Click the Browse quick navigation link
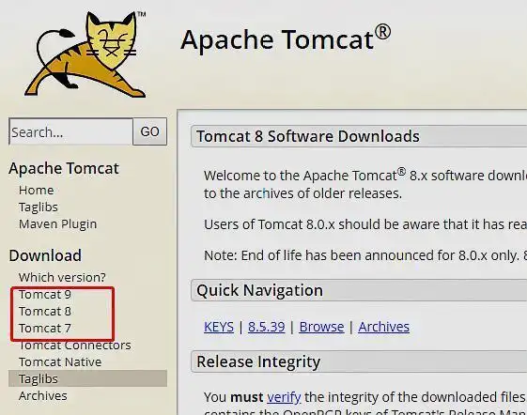This screenshot has height=415, width=527. click(321, 327)
